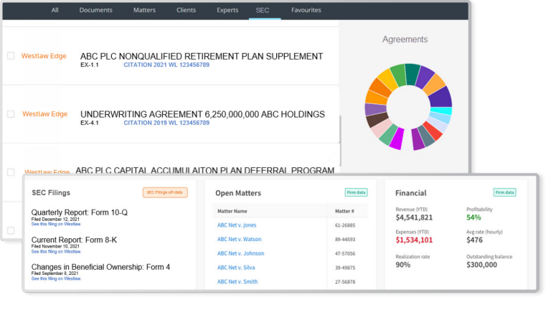Select the Favourites tab
Viewport: 551px width, 310px height.
tap(306, 10)
